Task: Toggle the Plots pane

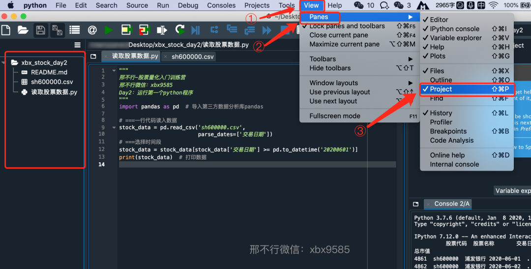Action: click(x=467, y=56)
